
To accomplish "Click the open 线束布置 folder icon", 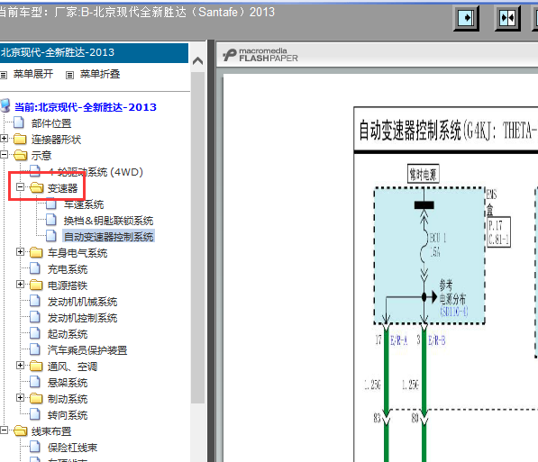I will 20,430.
